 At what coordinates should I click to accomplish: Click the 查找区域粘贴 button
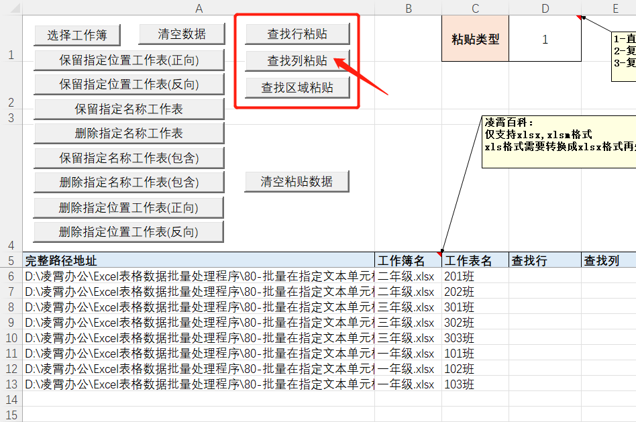(297, 87)
